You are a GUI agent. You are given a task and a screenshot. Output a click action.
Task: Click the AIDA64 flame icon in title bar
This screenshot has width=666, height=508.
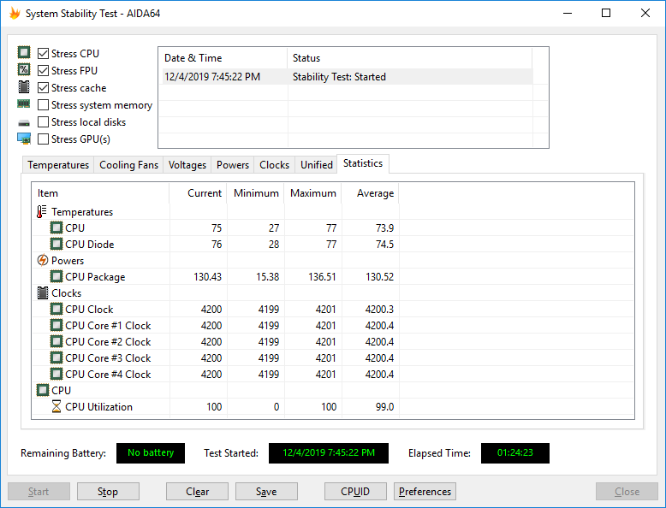tap(15, 13)
